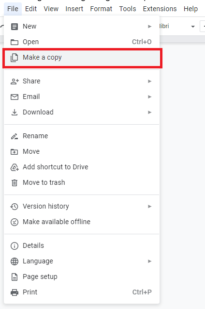Click the Ctrl+P shortcut label

pyautogui.click(x=142, y=292)
